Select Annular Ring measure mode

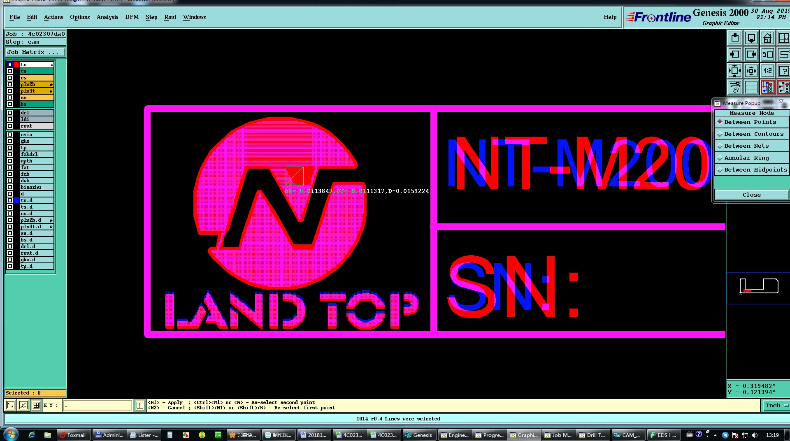pyautogui.click(x=752, y=158)
